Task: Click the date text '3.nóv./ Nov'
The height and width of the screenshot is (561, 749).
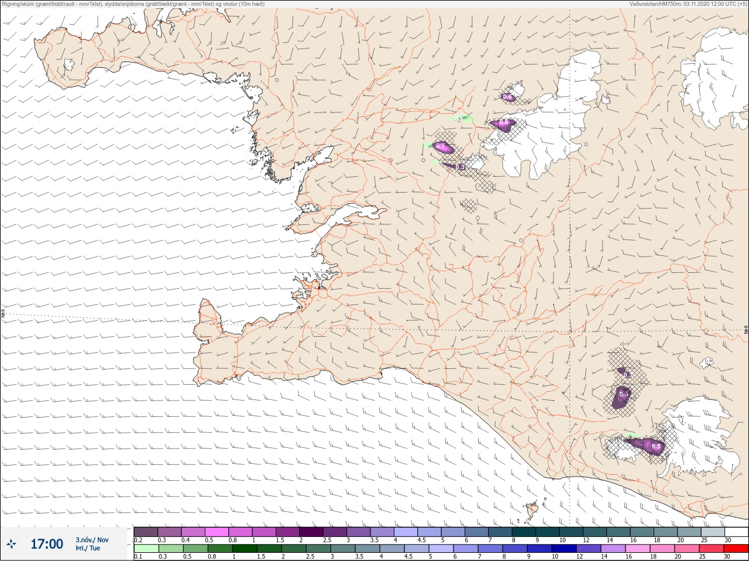Action: (x=92, y=540)
